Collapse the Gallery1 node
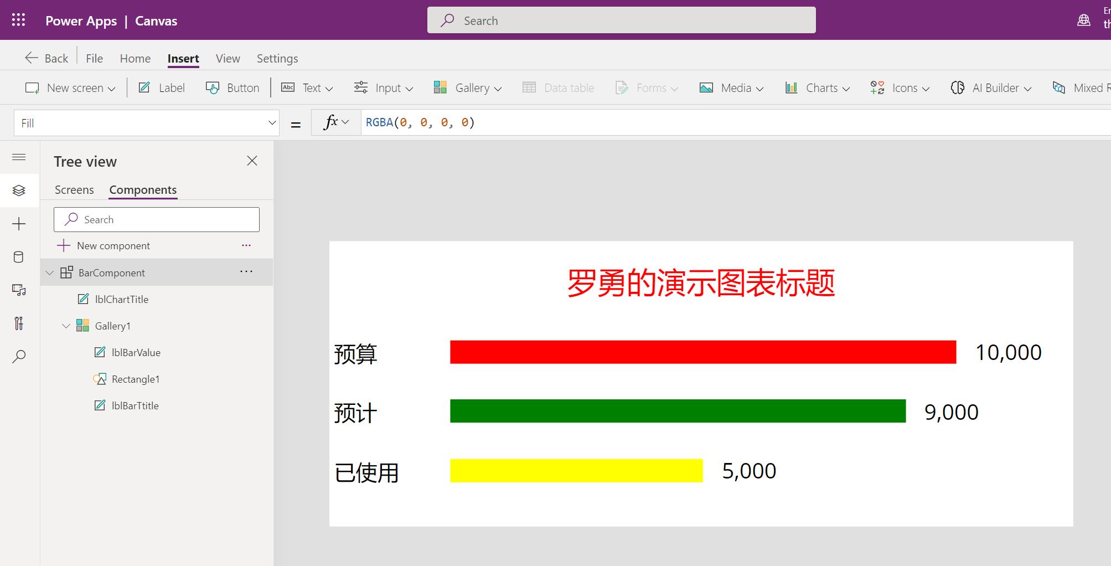 coord(66,326)
